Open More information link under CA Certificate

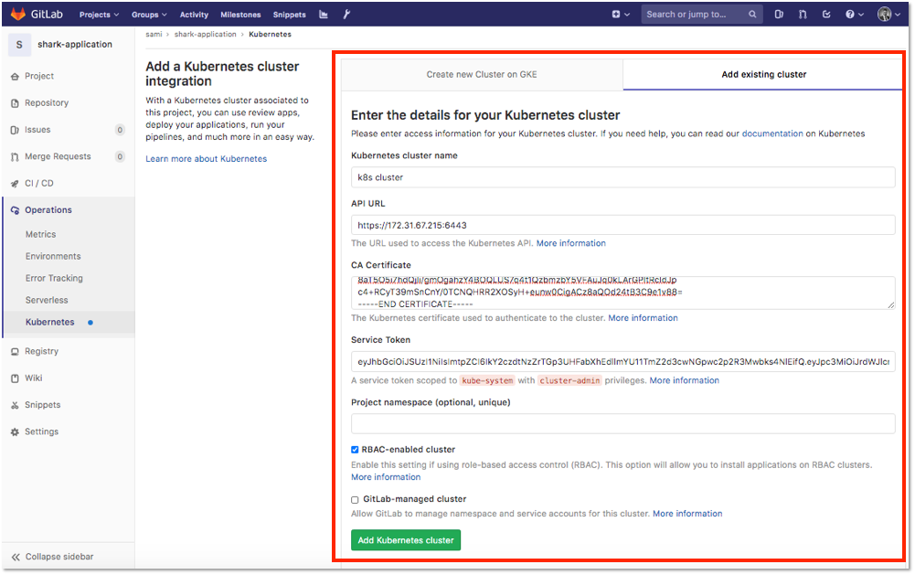tap(644, 318)
